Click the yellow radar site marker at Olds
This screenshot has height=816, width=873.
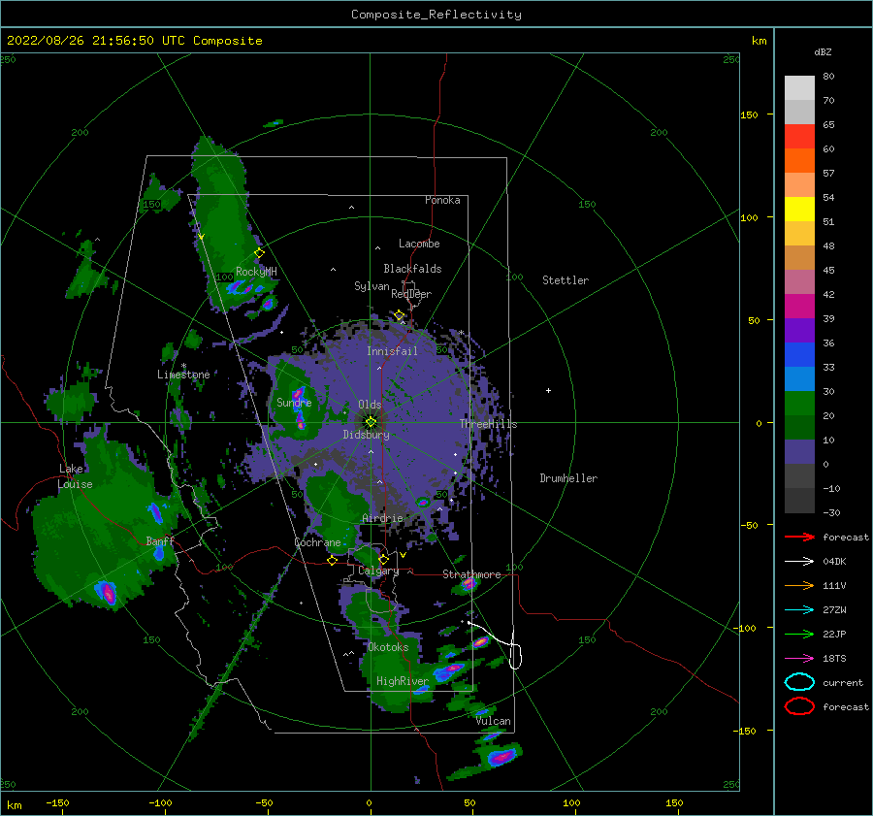[x=371, y=422]
